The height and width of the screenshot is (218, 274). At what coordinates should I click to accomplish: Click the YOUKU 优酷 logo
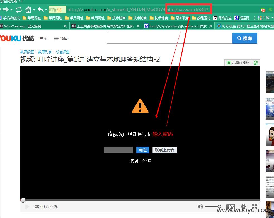point(17,38)
